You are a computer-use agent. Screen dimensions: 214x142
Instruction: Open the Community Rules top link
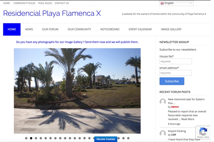coord(24,3)
